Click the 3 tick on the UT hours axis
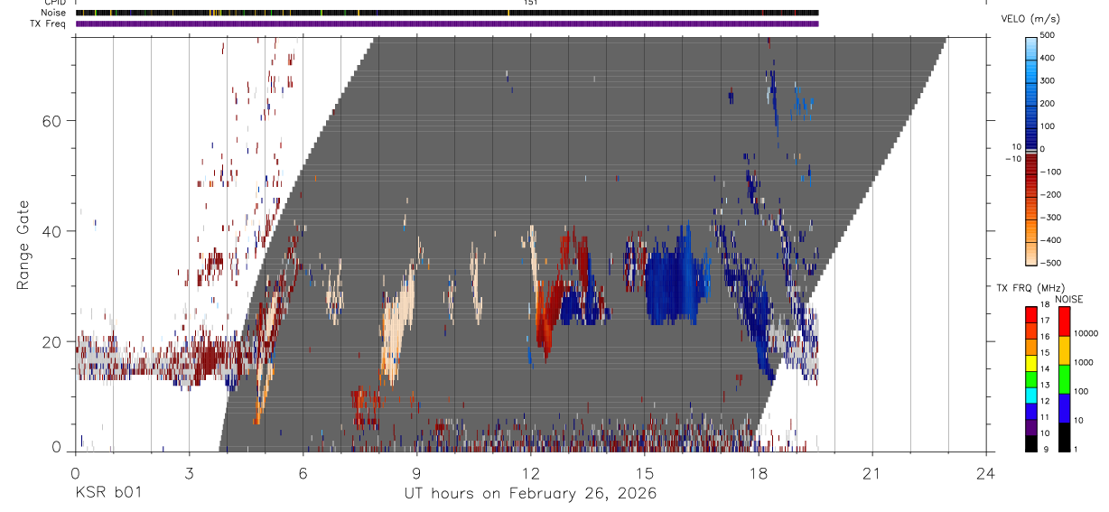This screenshot has width=1109, height=512. [x=189, y=472]
